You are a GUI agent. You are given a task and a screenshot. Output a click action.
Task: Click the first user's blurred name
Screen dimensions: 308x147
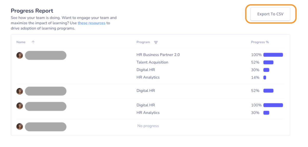point(46,55)
